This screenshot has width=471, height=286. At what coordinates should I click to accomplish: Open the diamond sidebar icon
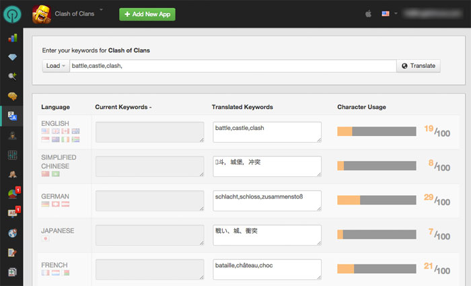pos(12,57)
